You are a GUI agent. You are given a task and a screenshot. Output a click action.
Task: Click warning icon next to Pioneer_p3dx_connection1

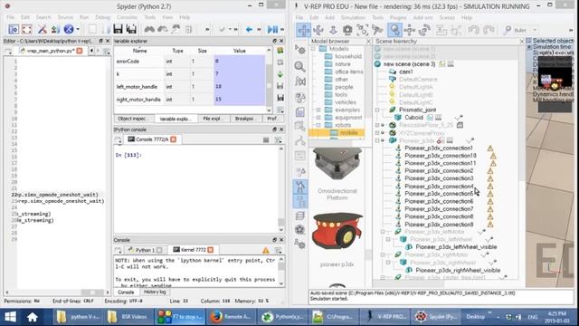(490, 149)
